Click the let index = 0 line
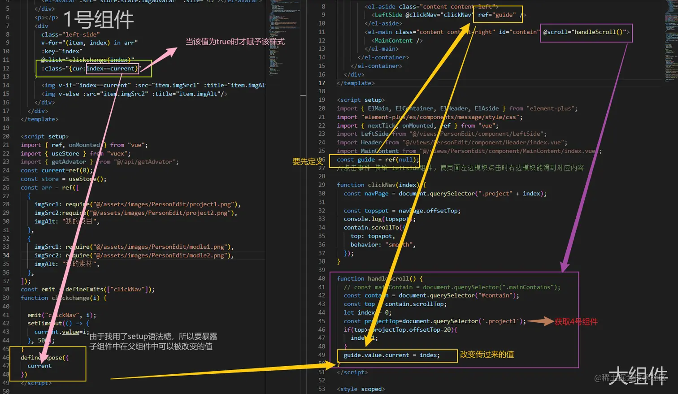 click(368, 313)
